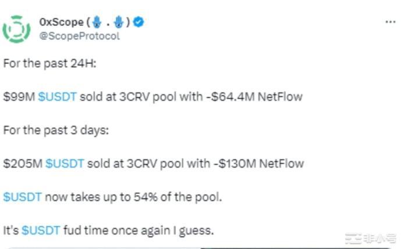The image size is (401, 249).
Task: Click the $USDT cashtag after $205M
Action: coord(65,164)
